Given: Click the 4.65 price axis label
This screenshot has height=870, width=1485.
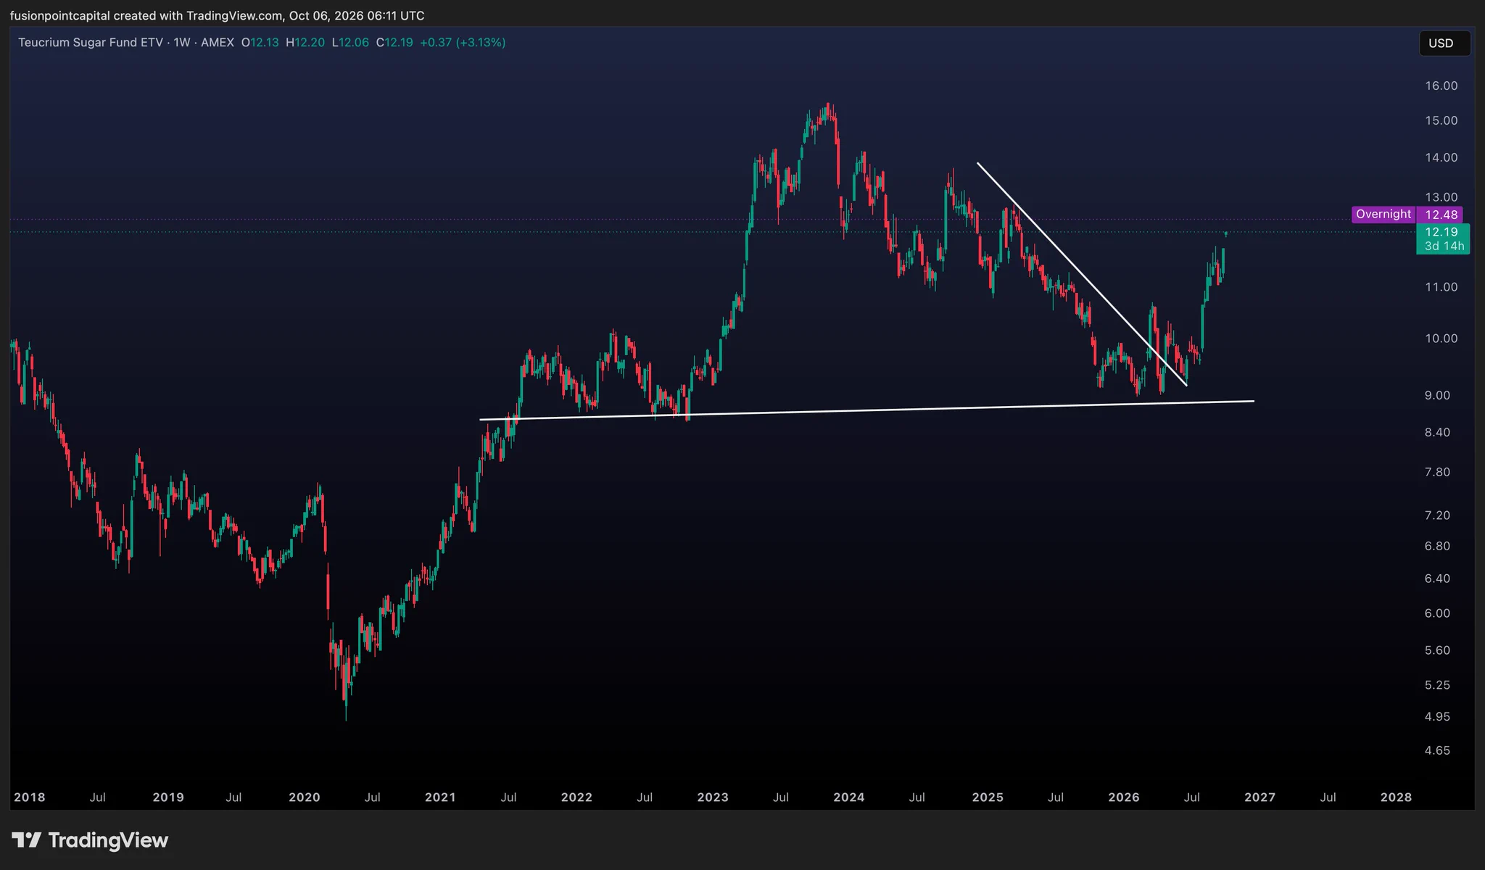Looking at the screenshot, I should click(x=1437, y=750).
